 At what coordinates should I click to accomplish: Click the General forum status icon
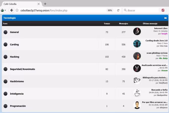(6, 32)
